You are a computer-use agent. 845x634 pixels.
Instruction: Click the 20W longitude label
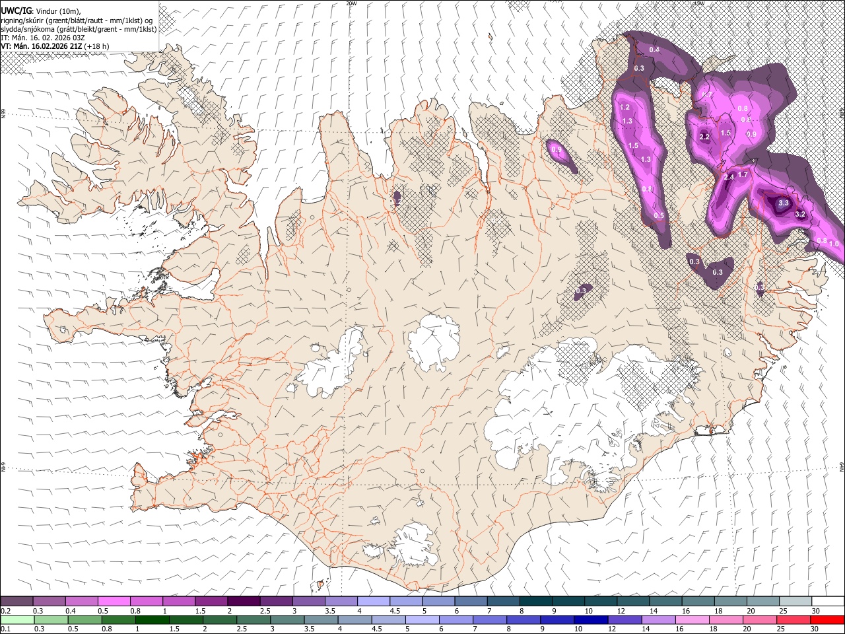(351, 3)
